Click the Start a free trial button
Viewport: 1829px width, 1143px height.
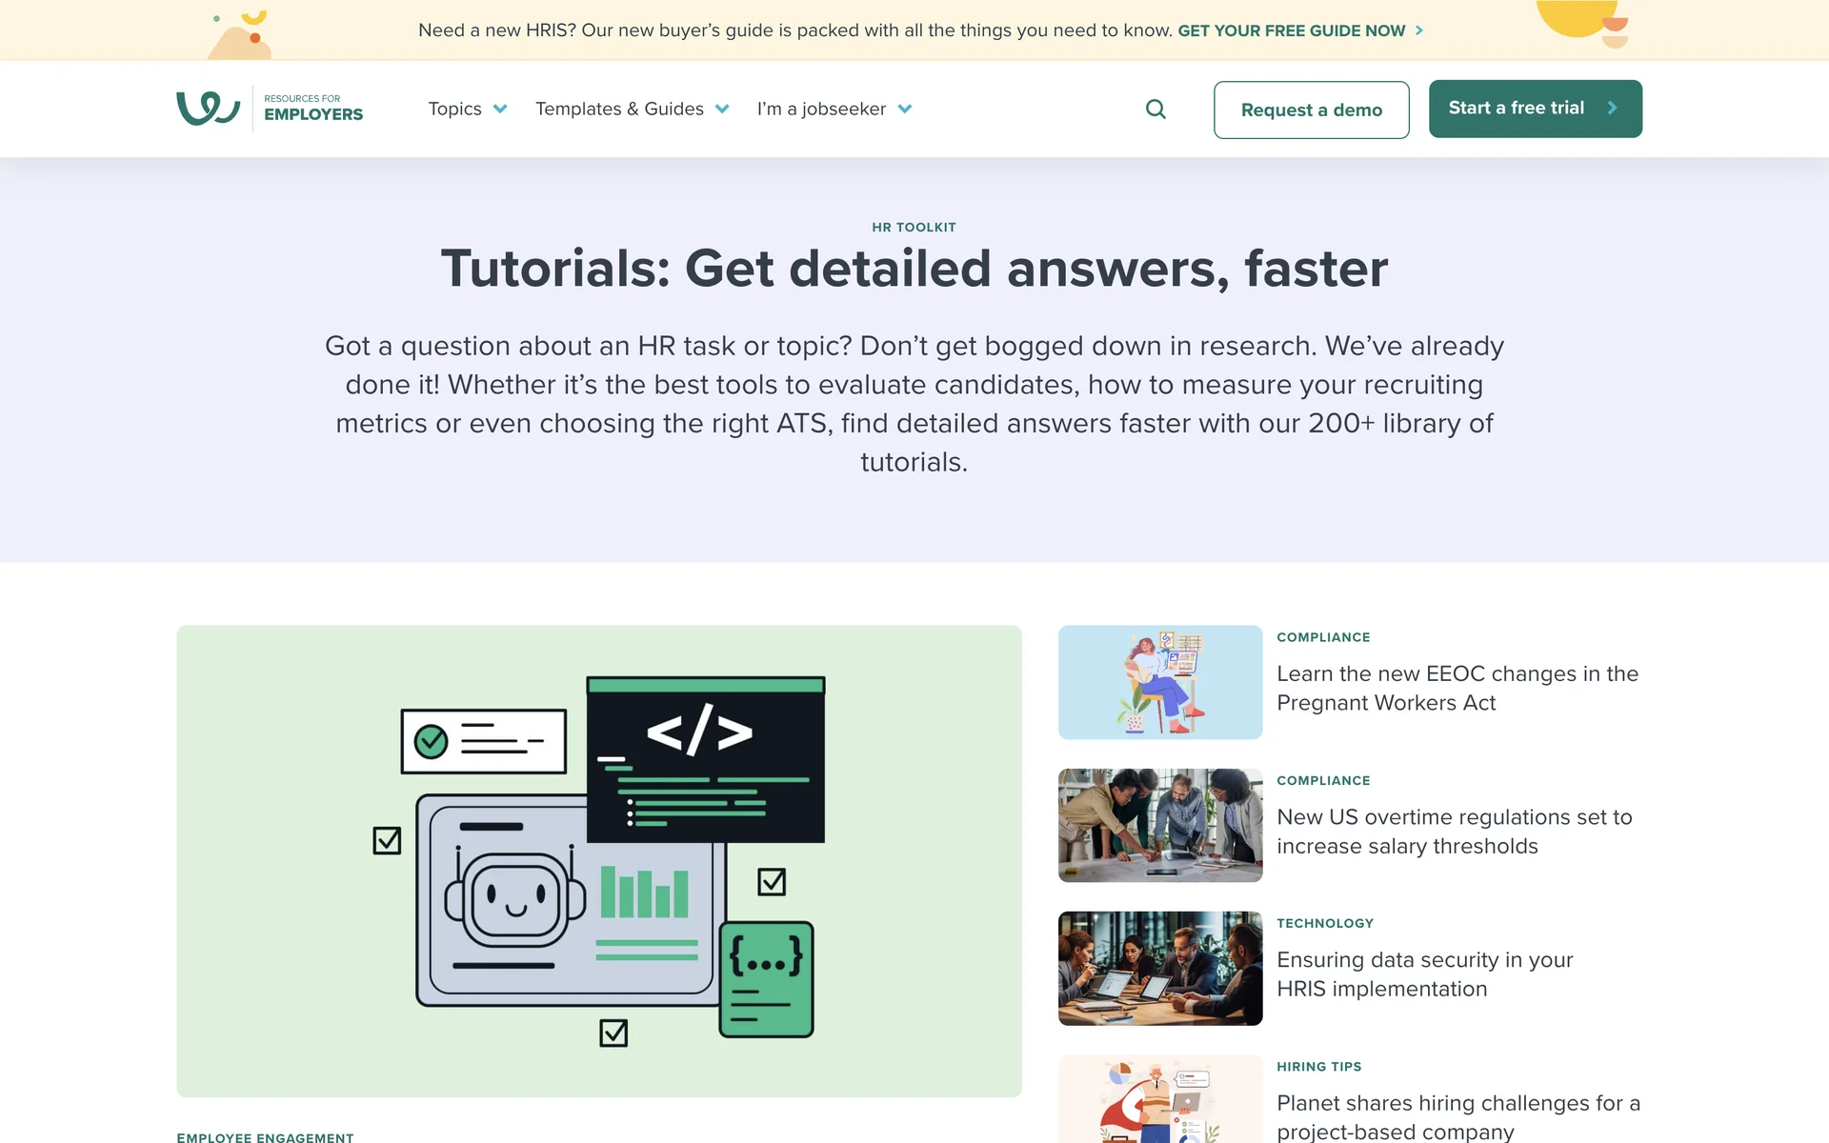click(1516, 109)
